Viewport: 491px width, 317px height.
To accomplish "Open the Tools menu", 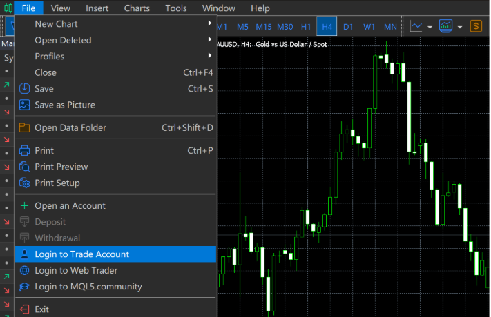I will click(x=176, y=8).
